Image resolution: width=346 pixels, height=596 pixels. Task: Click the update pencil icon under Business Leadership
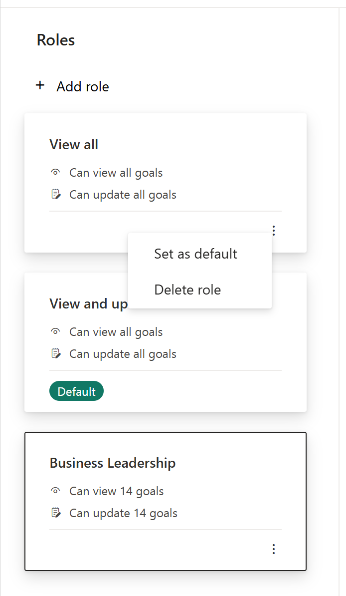coord(55,512)
